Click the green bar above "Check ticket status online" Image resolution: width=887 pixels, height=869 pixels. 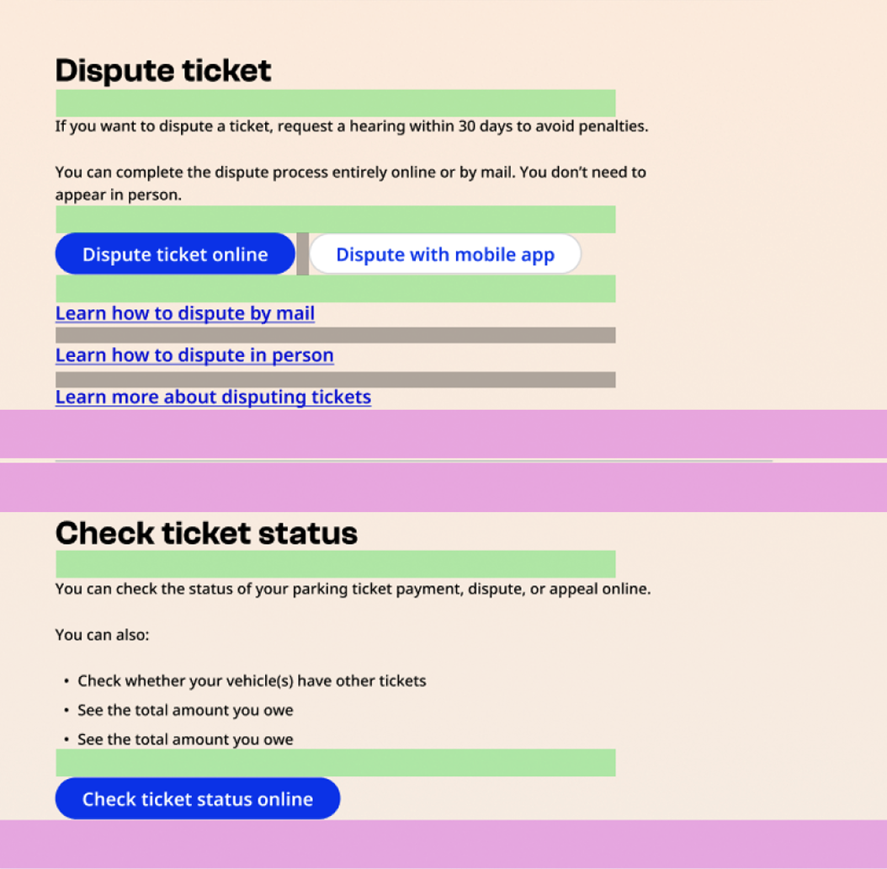tap(335, 761)
